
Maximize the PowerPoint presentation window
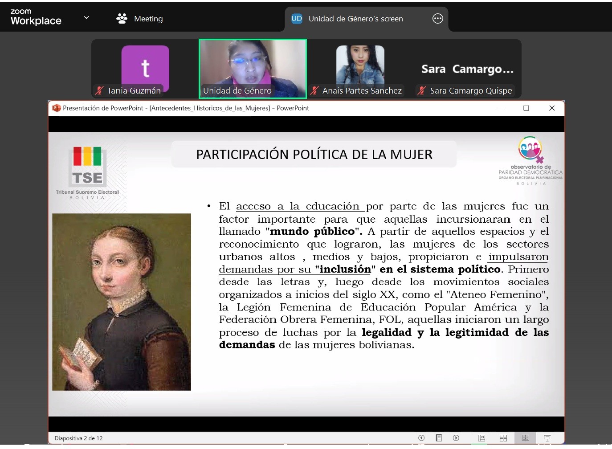(x=526, y=108)
